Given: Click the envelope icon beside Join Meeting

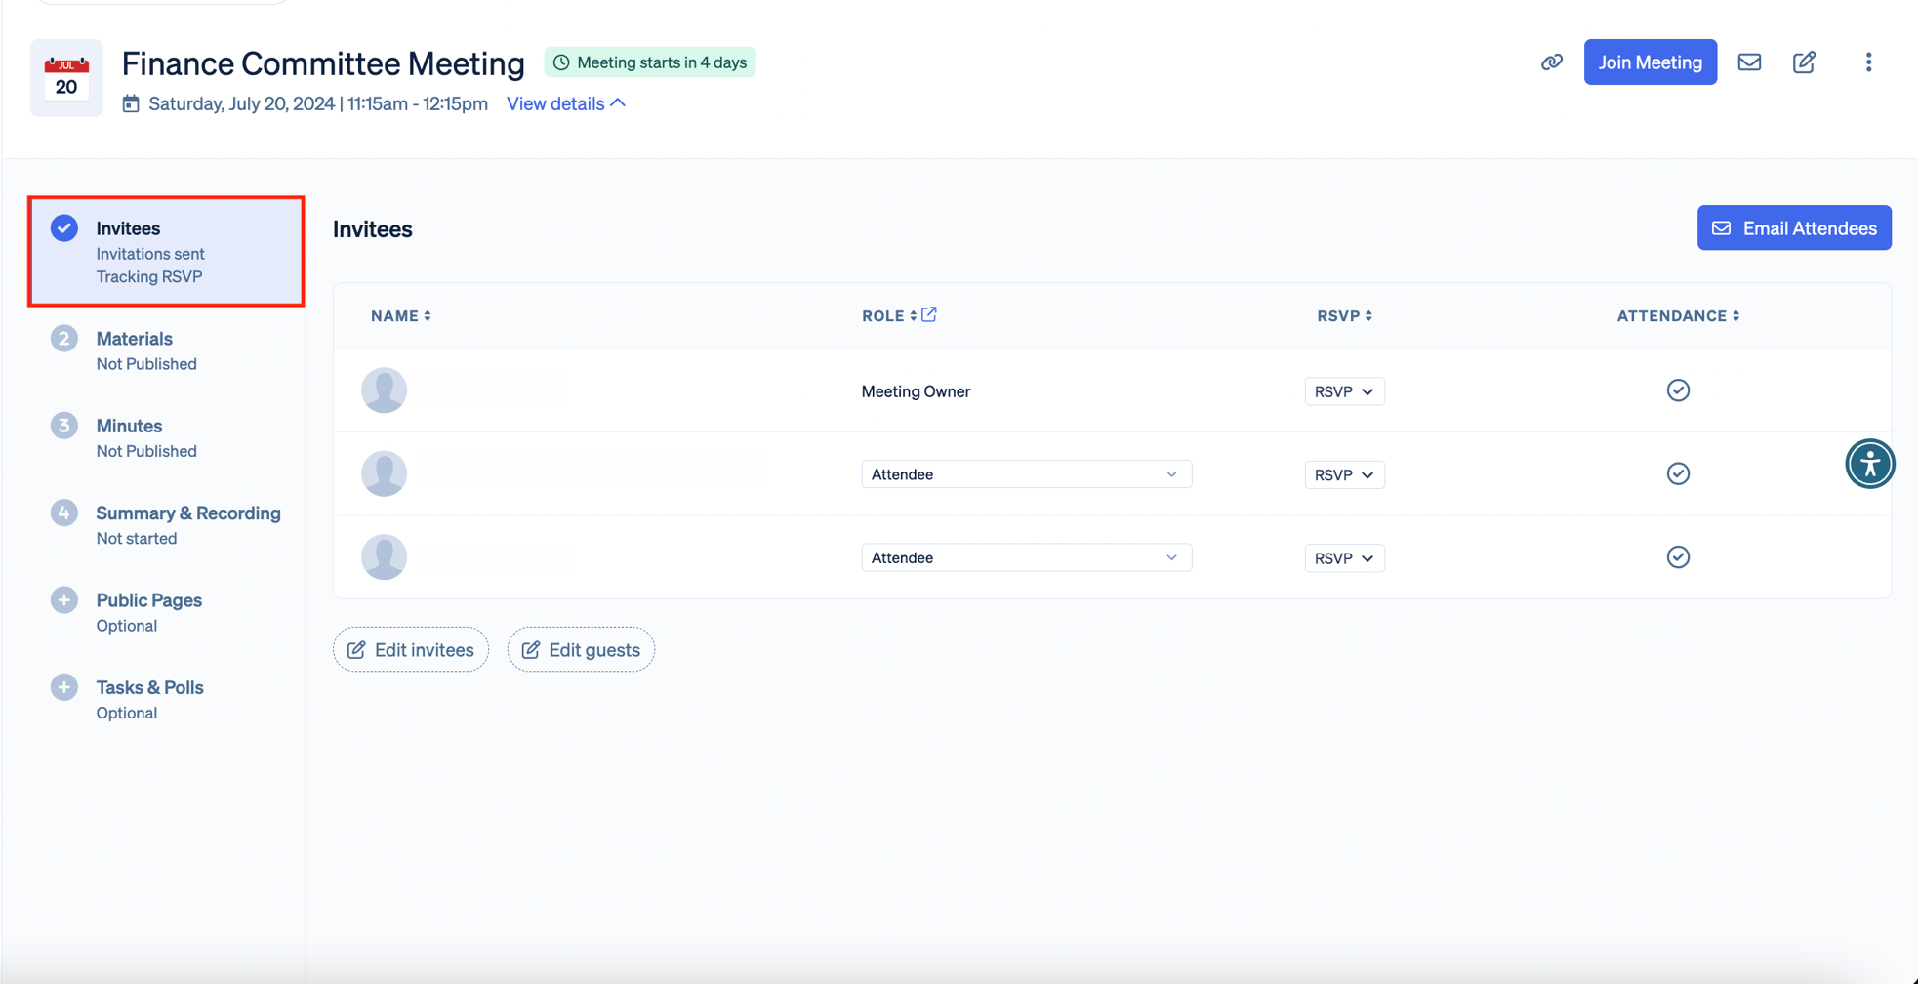Looking at the screenshot, I should click(1749, 62).
